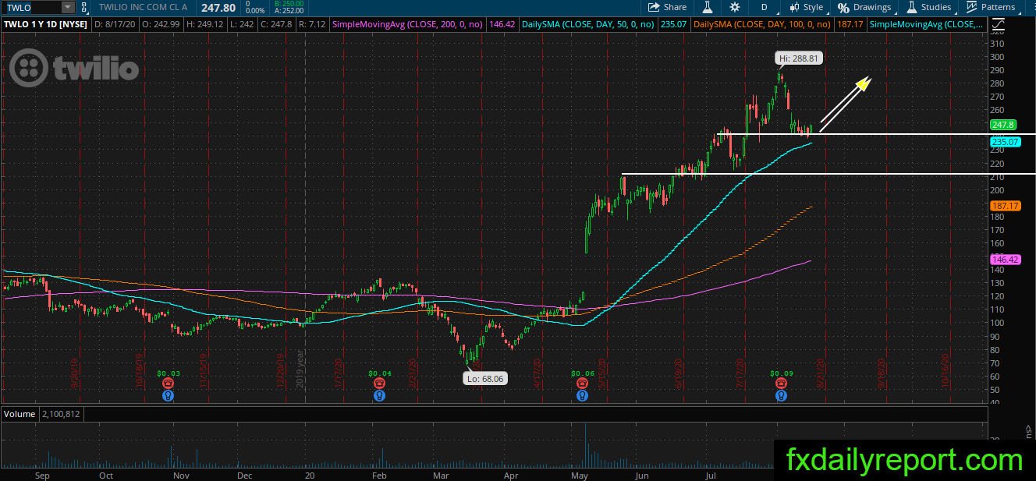This screenshot has width=1036, height=481.
Task: Select SimpleMovingAvg (CLOSE, 200, 0, no) study label
Action: 408,25
